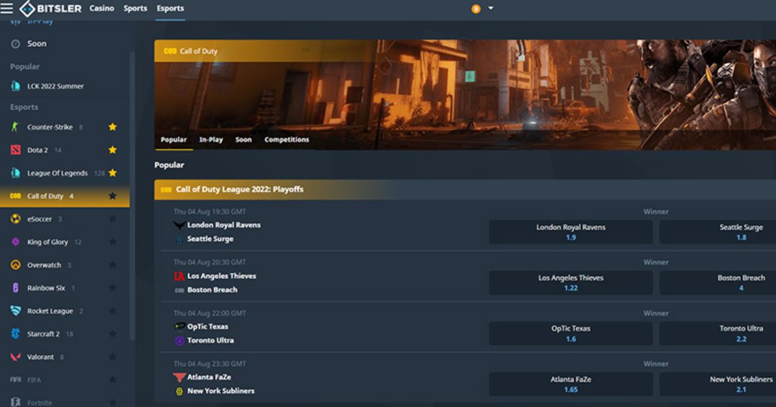776x407 pixels.
Task: Open the Atlanta FaZe match name
Action: point(209,377)
